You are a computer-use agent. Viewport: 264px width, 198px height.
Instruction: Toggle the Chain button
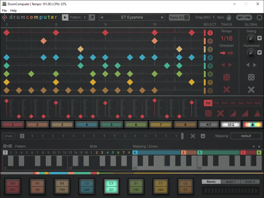pyautogui.click(x=8, y=136)
